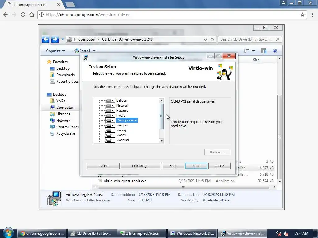318x238 pixels.
Task: Click the feature tree scrollbar thumb
Action: click(161, 116)
